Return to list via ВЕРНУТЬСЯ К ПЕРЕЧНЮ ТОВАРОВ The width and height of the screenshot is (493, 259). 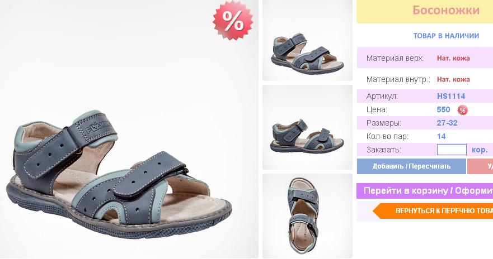[433, 210]
